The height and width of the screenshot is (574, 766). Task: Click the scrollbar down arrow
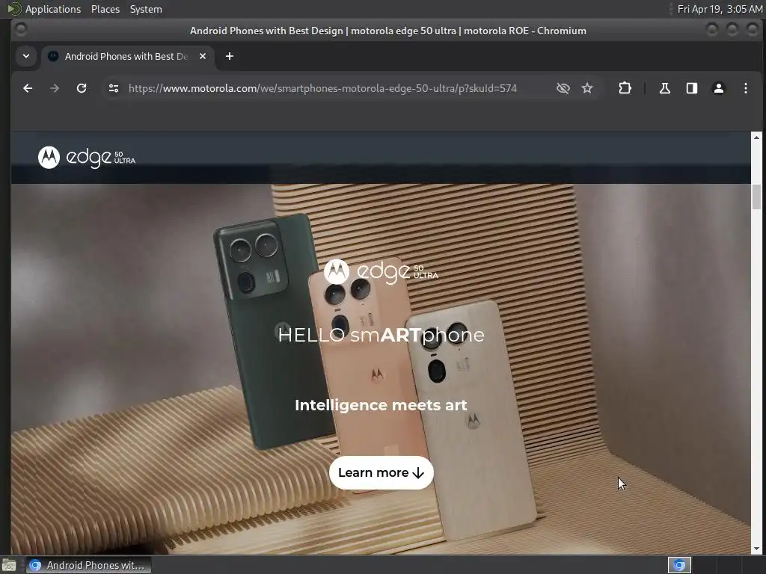coord(756,548)
